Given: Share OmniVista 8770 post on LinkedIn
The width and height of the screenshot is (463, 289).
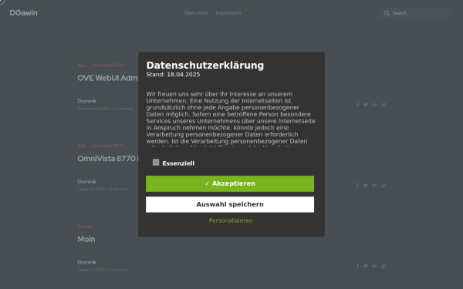Looking at the screenshot, I should pos(374,185).
